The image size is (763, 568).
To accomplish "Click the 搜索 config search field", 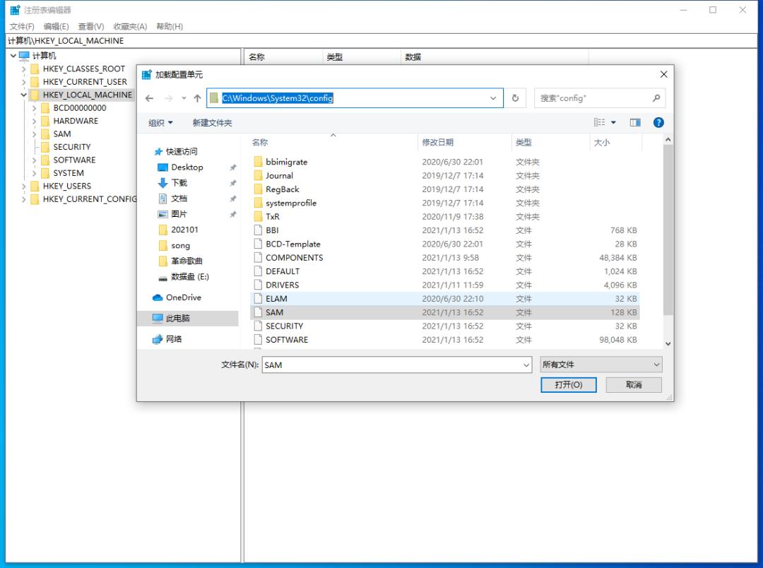I will (593, 98).
